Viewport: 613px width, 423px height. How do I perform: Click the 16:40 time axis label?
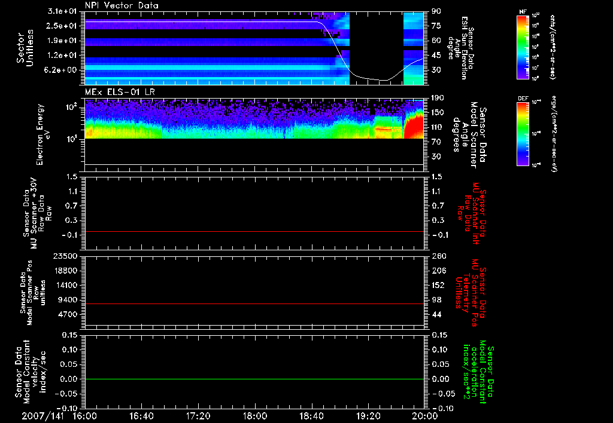click(x=141, y=416)
